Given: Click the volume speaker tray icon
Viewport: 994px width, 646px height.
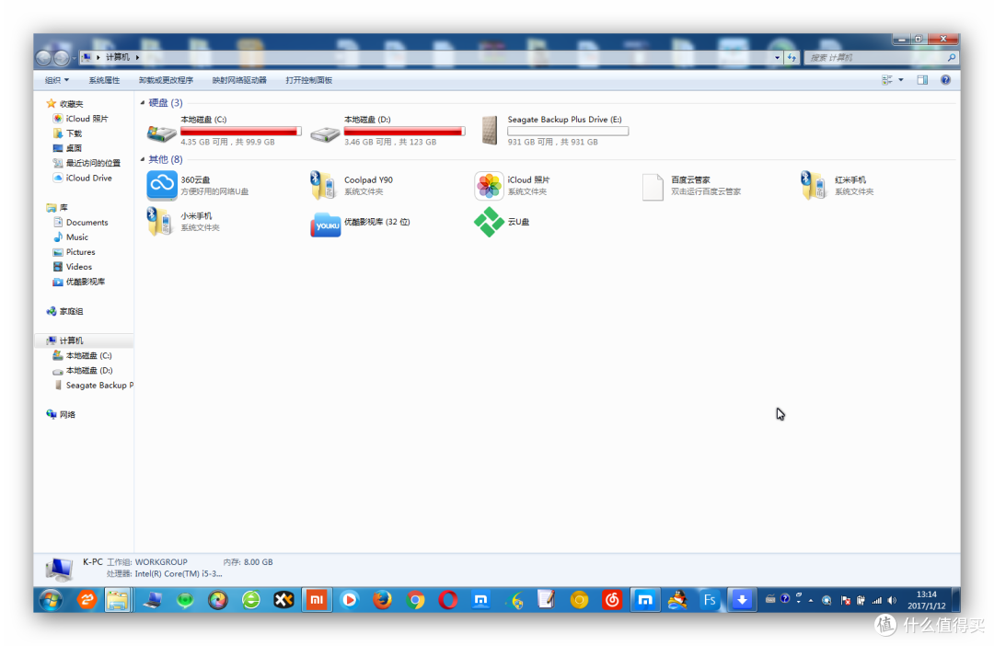Looking at the screenshot, I should [892, 600].
